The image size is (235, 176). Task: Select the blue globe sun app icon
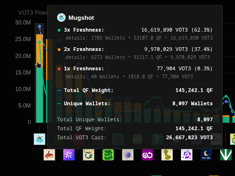(128, 155)
